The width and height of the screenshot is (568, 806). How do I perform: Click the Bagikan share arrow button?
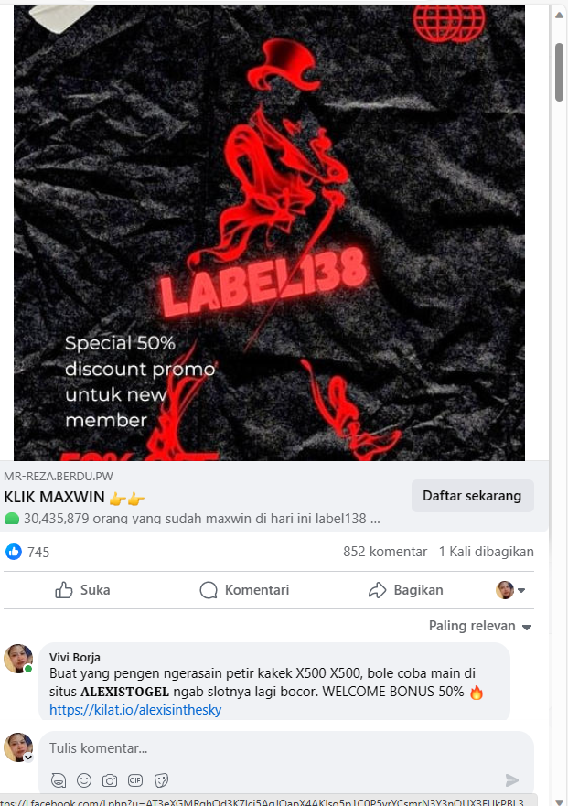405,589
